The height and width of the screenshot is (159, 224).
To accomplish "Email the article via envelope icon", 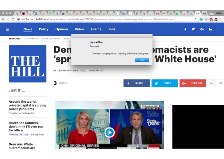I will [220, 83].
